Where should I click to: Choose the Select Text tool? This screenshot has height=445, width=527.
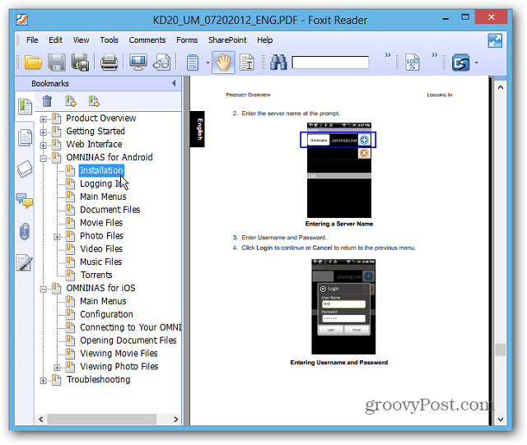[x=247, y=63]
